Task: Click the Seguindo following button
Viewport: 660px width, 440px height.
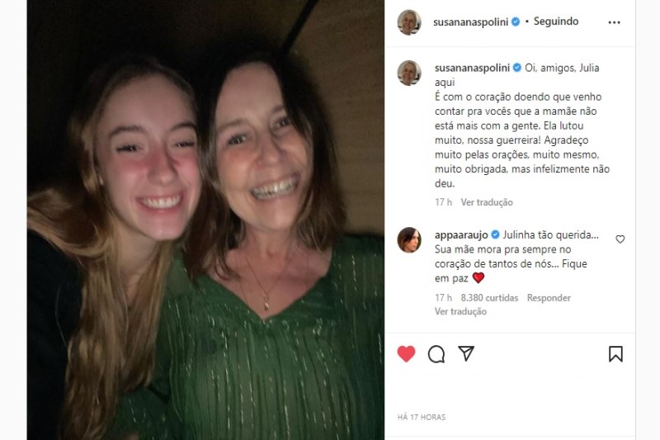Action: click(x=556, y=21)
